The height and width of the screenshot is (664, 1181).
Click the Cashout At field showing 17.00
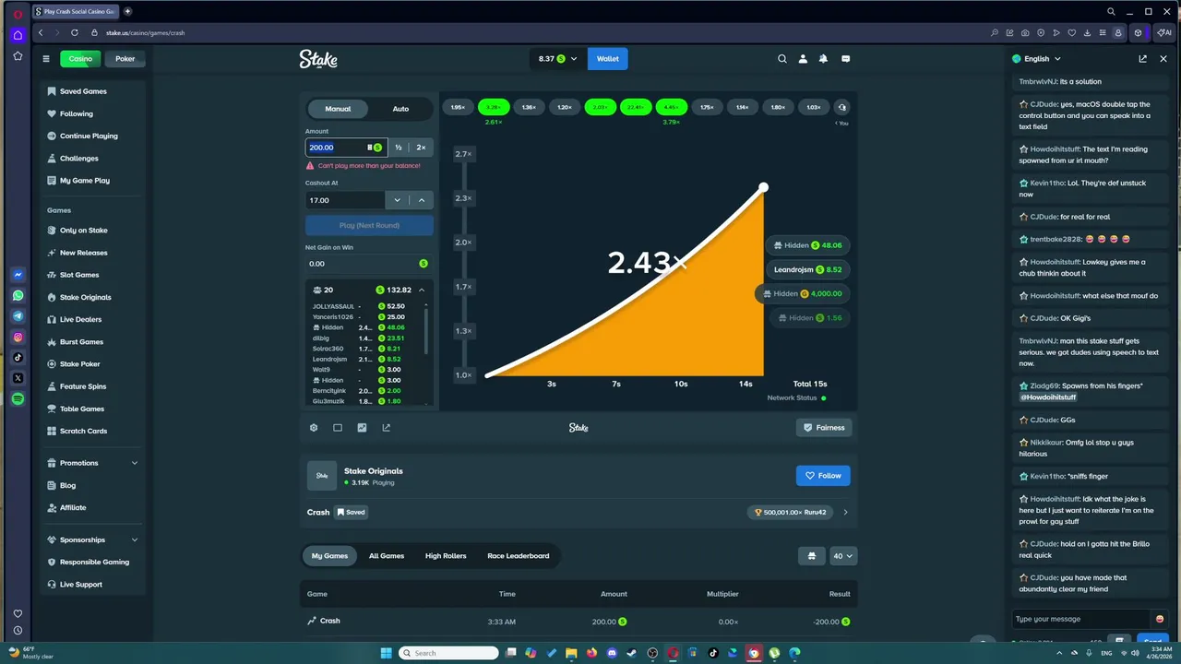tap(345, 200)
